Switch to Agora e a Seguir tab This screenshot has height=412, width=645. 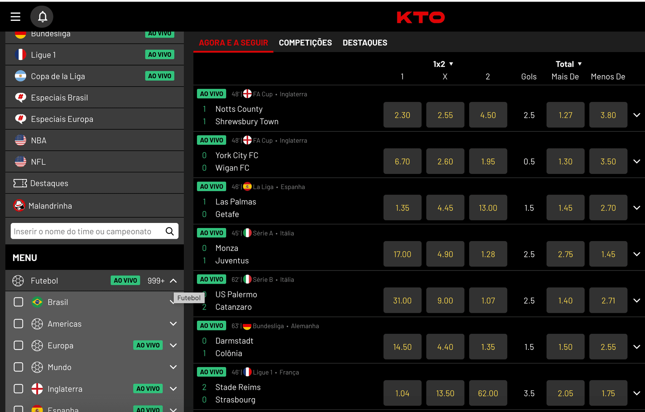click(233, 43)
